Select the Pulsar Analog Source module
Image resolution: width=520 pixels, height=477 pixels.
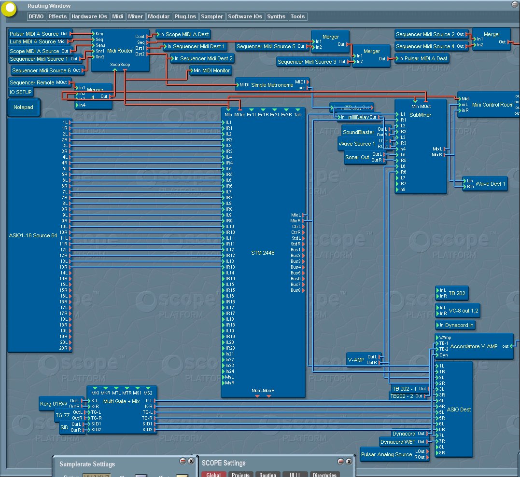point(394,454)
